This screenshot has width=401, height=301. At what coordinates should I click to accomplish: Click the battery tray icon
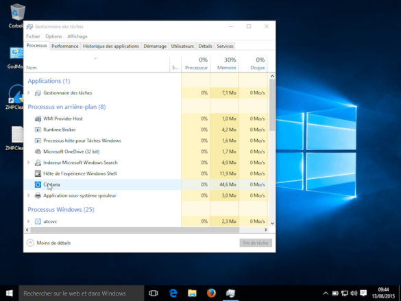click(335, 293)
